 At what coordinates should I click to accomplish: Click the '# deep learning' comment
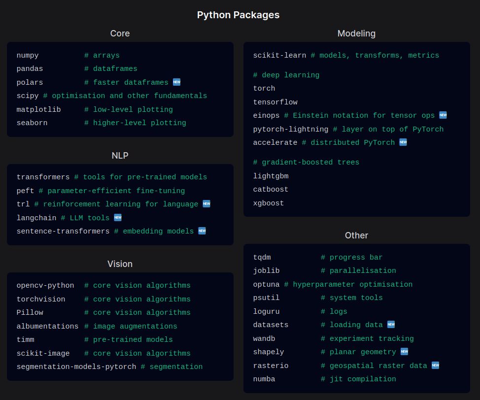point(286,75)
